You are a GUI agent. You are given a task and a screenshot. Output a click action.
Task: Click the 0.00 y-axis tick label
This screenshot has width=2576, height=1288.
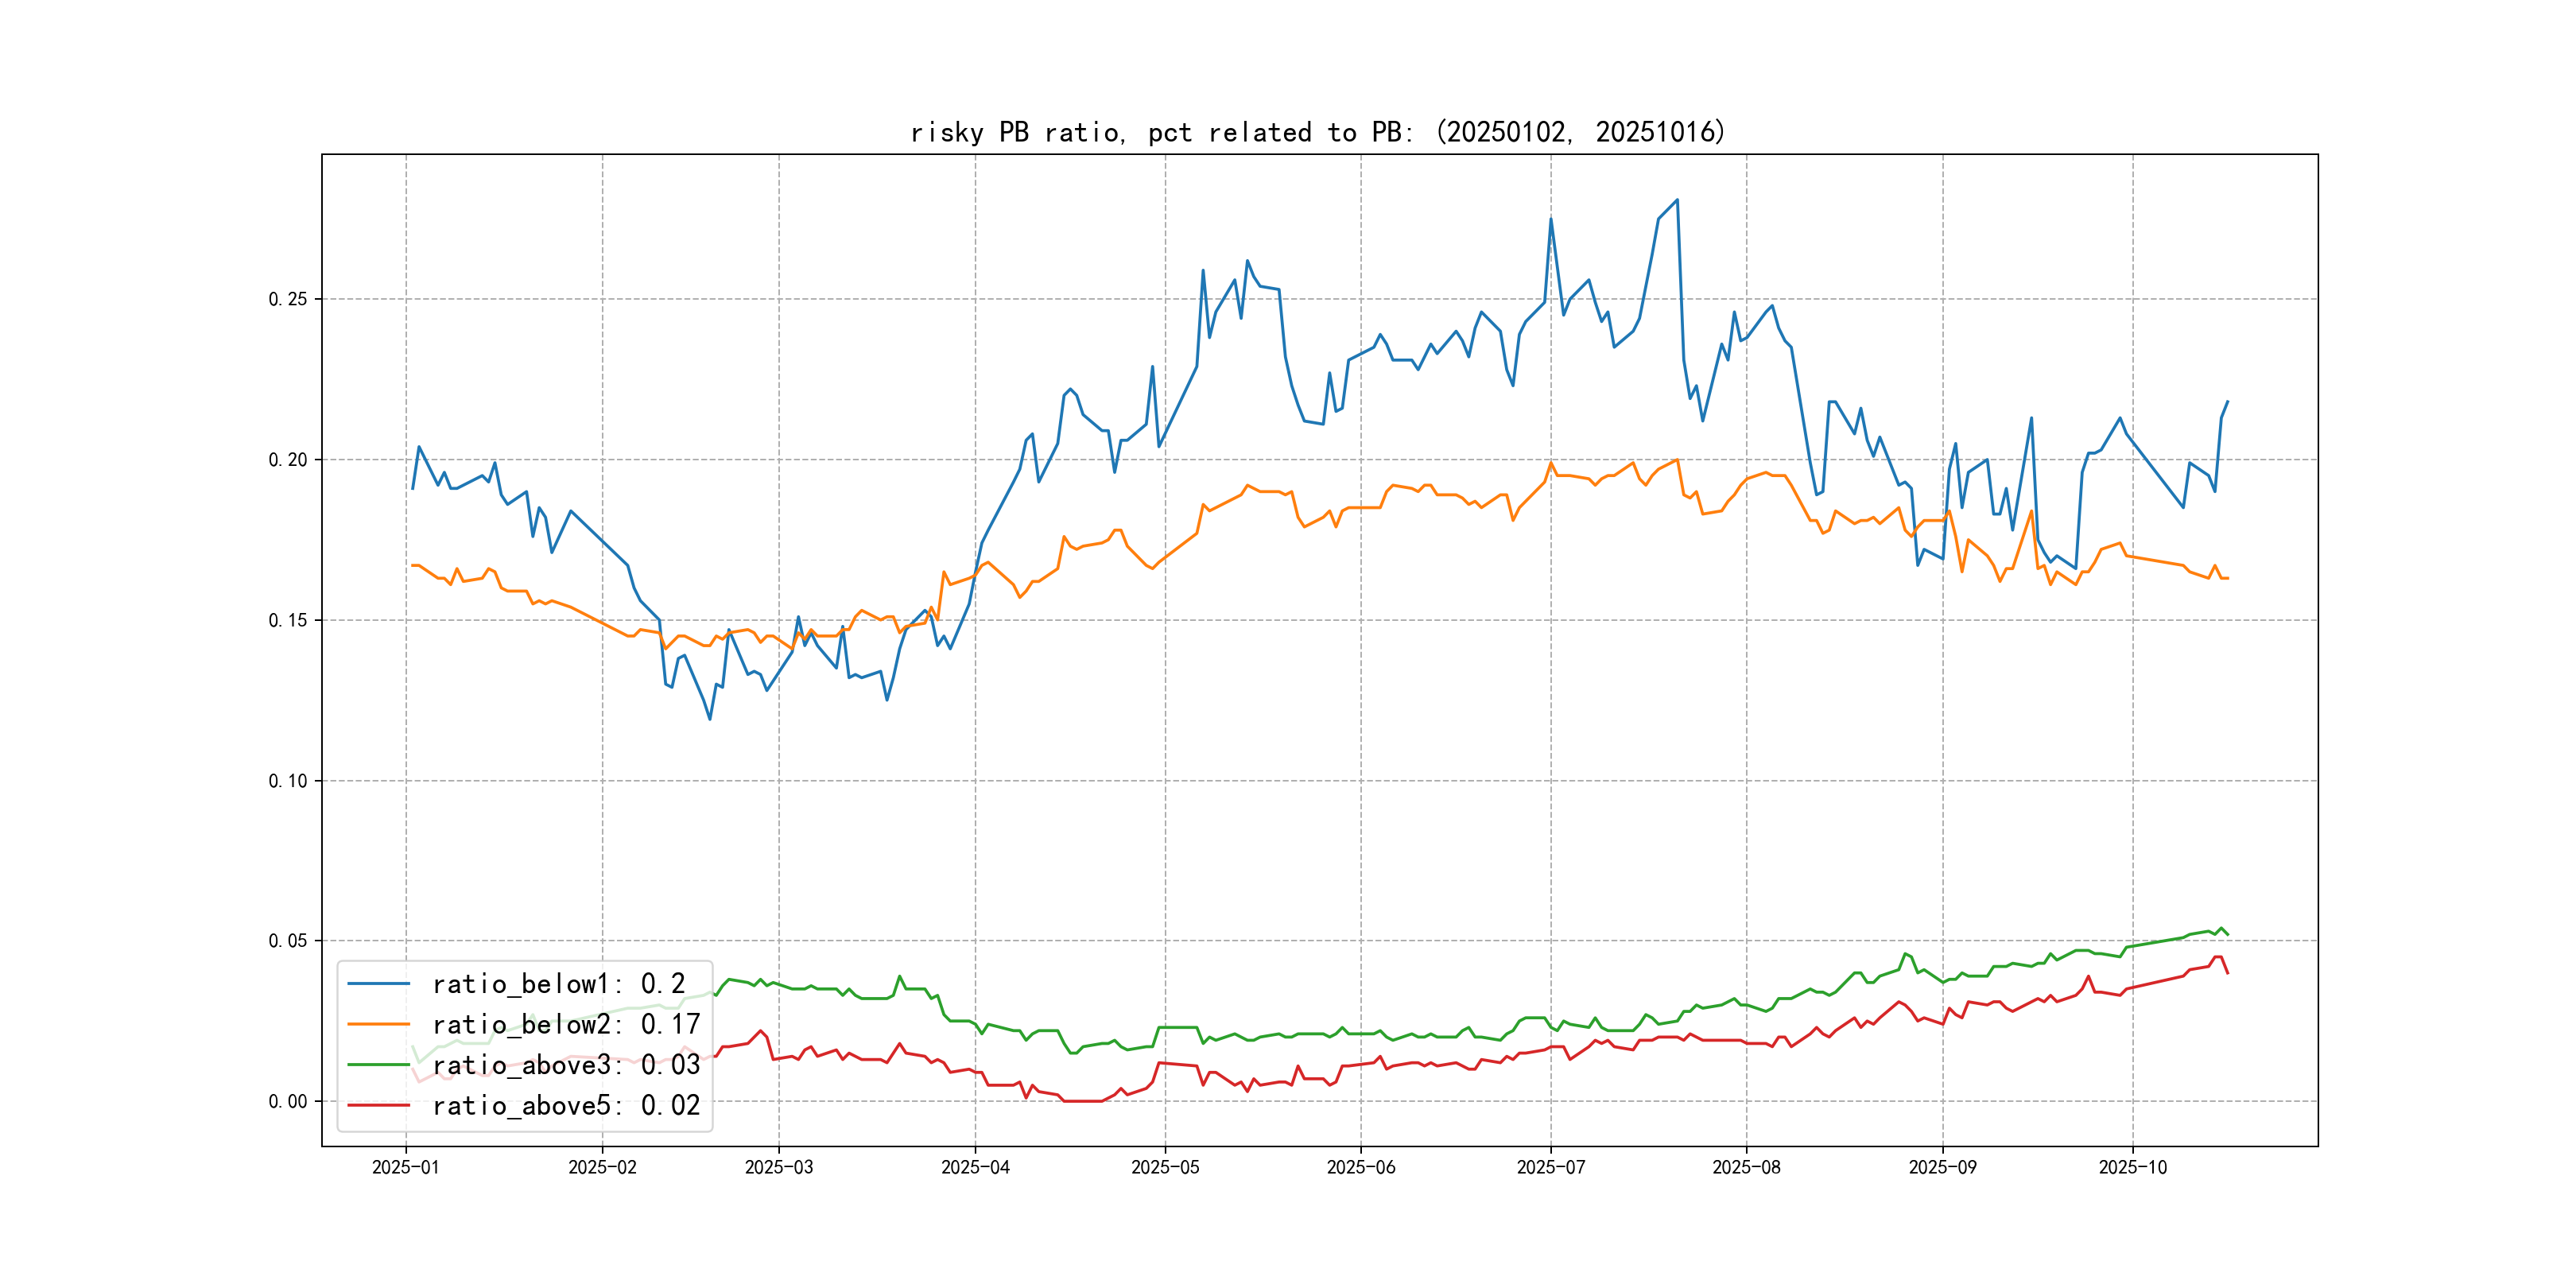(x=288, y=1101)
